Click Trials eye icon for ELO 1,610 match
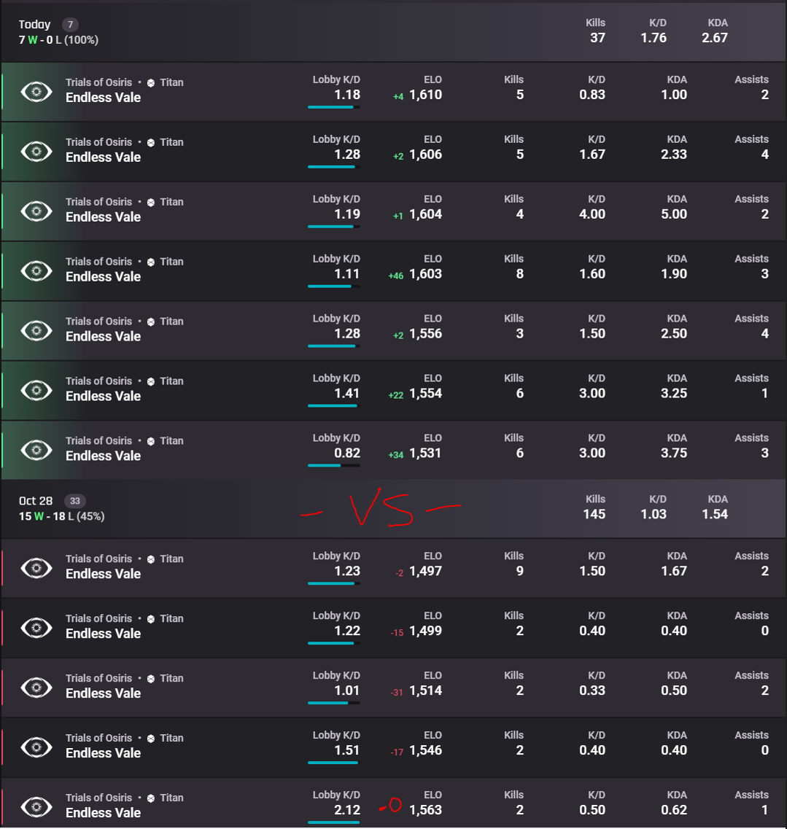 36,92
